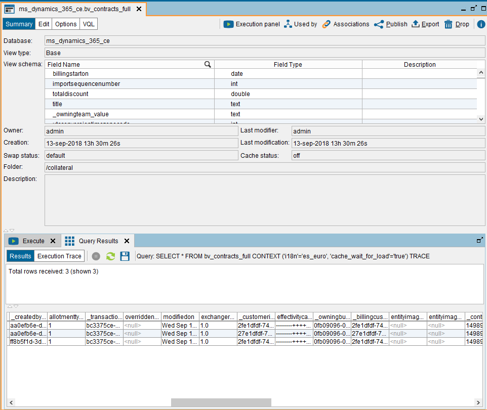Click the _customeri column header

tap(256, 316)
